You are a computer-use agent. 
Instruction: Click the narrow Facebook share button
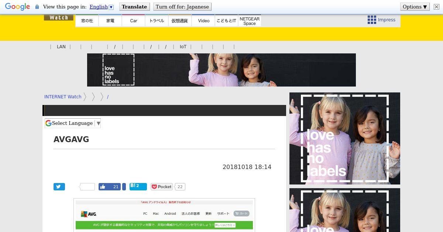click(x=124, y=187)
